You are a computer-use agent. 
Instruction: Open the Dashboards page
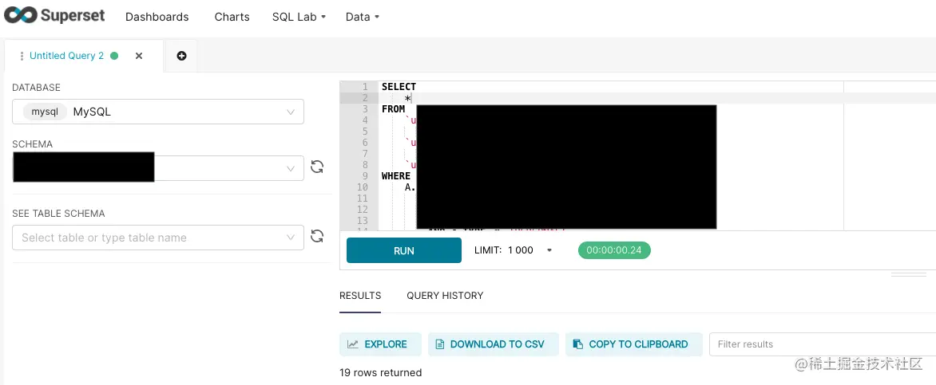click(157, 17)
